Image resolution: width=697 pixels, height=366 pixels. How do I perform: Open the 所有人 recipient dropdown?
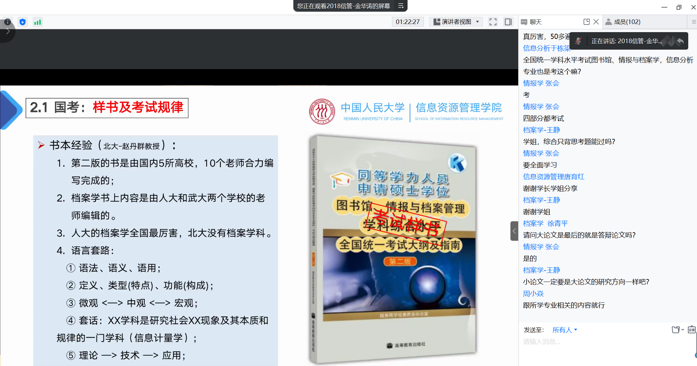565,330
